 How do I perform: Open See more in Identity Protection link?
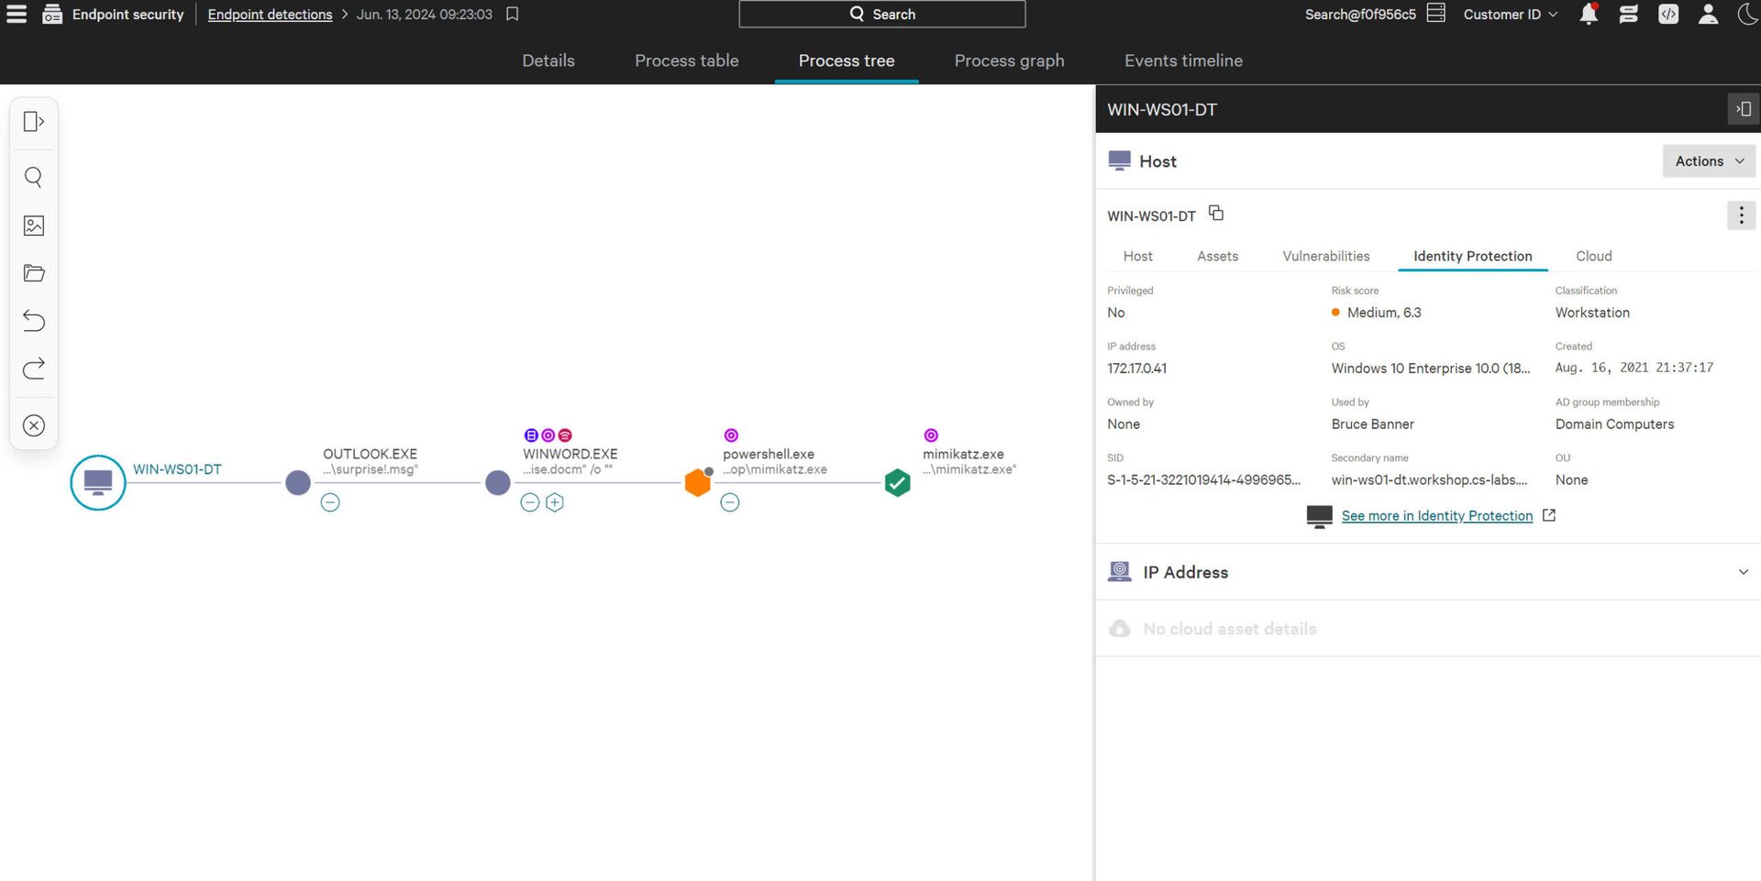pyautogui.click(x=1436, y=516)
